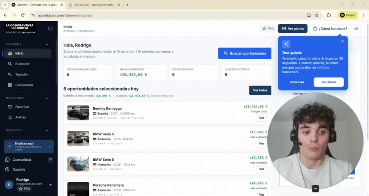
Task: Click the Buscar oportunidades button
Action: (x=245, y=53)
